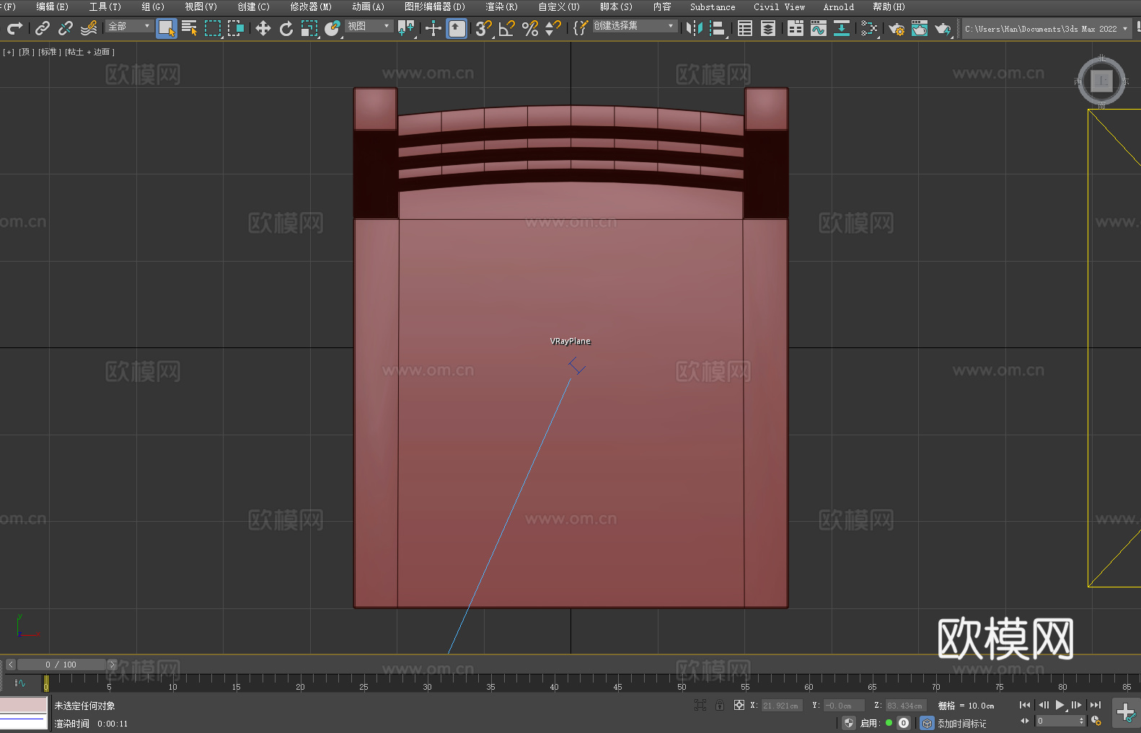Toggle 3D Snaps
The image size is (1141, 733).
tap(484, 28)
